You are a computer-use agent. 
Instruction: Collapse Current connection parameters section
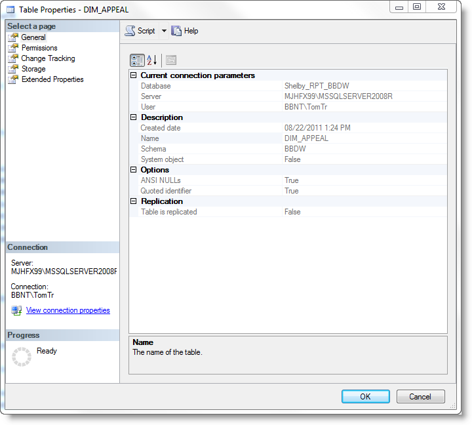134,75
